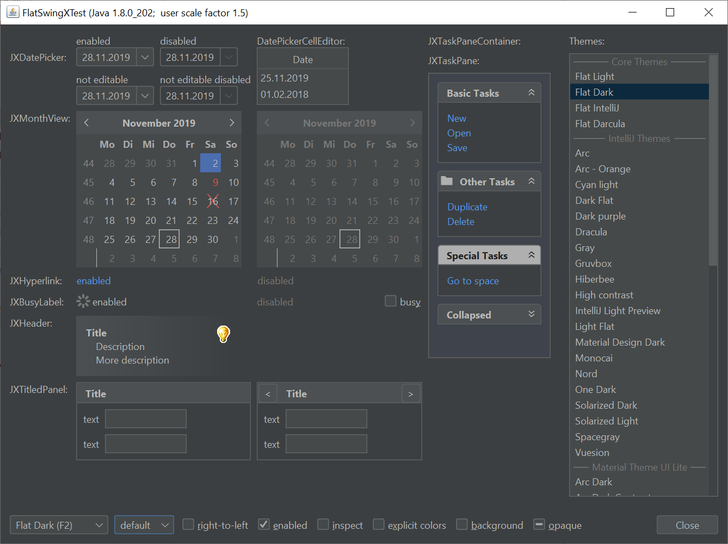The height and width of the screenshot is (544, 728).
Task: Click the next month arrow in enabled calendar
Action: point(232,123)
